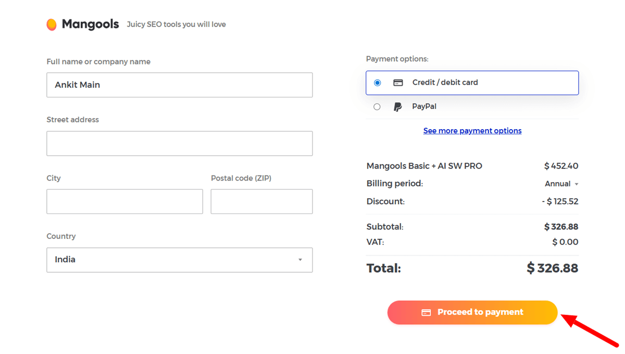Click the Total amount showing $326.88
The height and width of the screenshot is (354, 625).
[552, 268]
